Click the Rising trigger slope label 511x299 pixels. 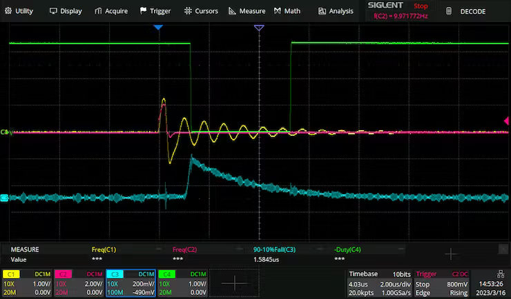coord(459,293)
